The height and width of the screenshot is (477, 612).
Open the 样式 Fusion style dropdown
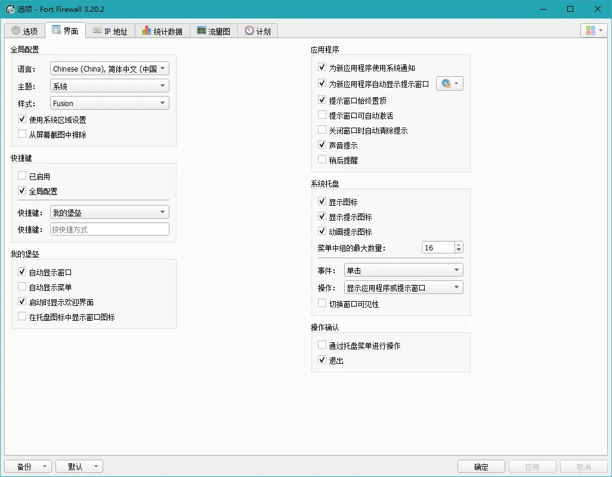point(110,103)
